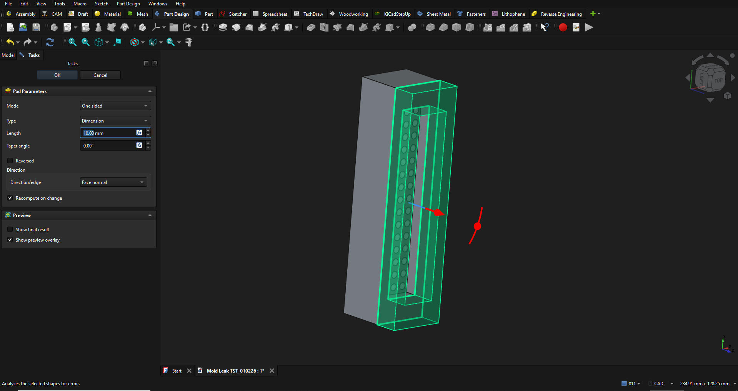Image resolution: width=738 pixels, height=391 pixels.
Task: Open the Part Design menu
Action: (128, 4)
